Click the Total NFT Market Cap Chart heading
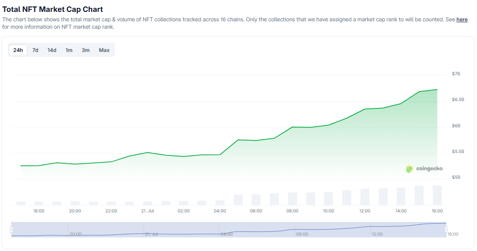The width and height of the screenshot is (477, 251). tap(53, 9)
